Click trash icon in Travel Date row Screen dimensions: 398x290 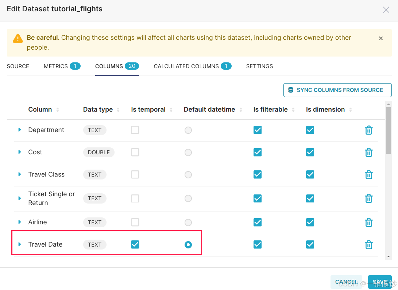(x=369, y=245)
